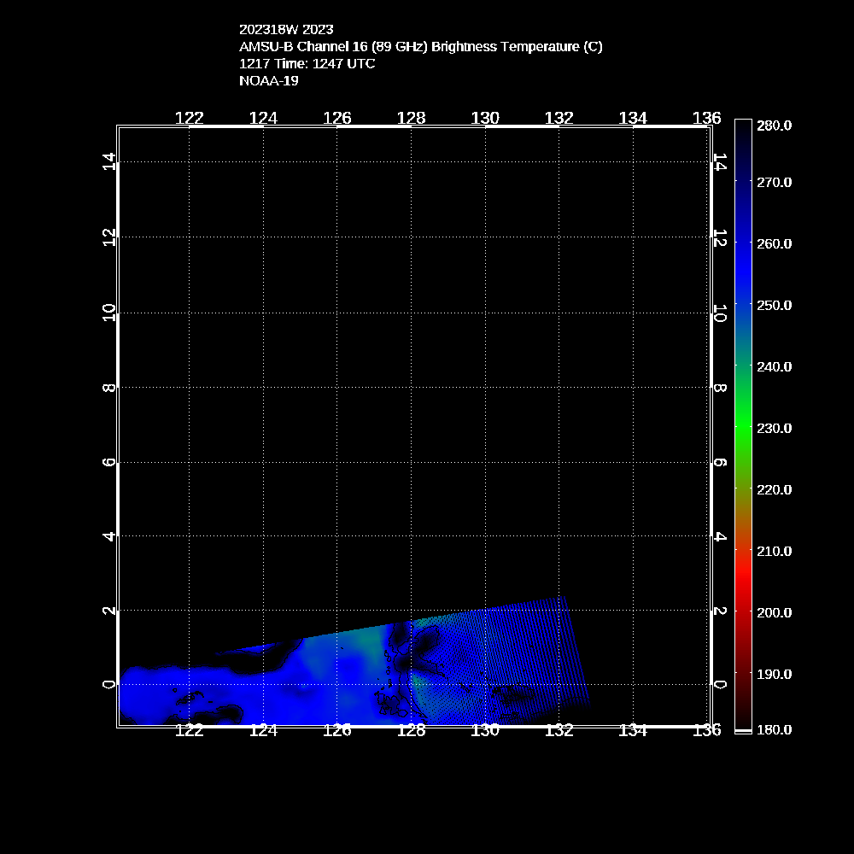The height and width of the screenshot is (854, 854).
Task: Click the 128 longitude label on top axis
Action: 411,118
